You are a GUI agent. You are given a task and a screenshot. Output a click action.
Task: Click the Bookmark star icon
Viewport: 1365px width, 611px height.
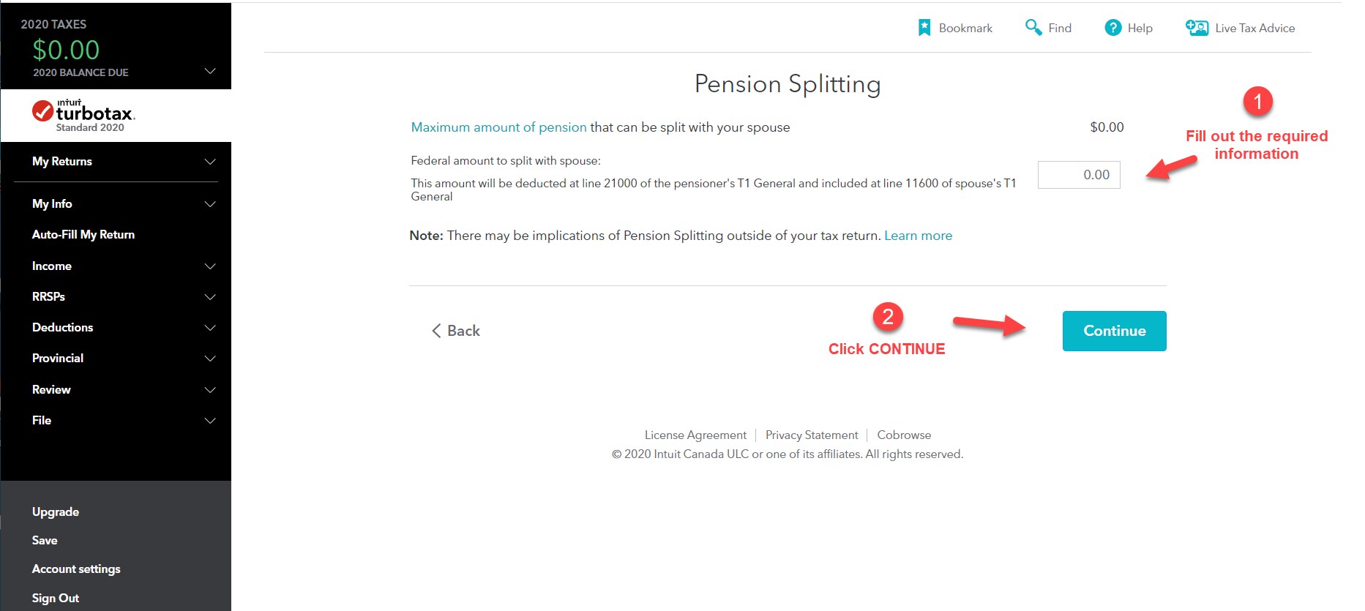(x=924, y=28)
